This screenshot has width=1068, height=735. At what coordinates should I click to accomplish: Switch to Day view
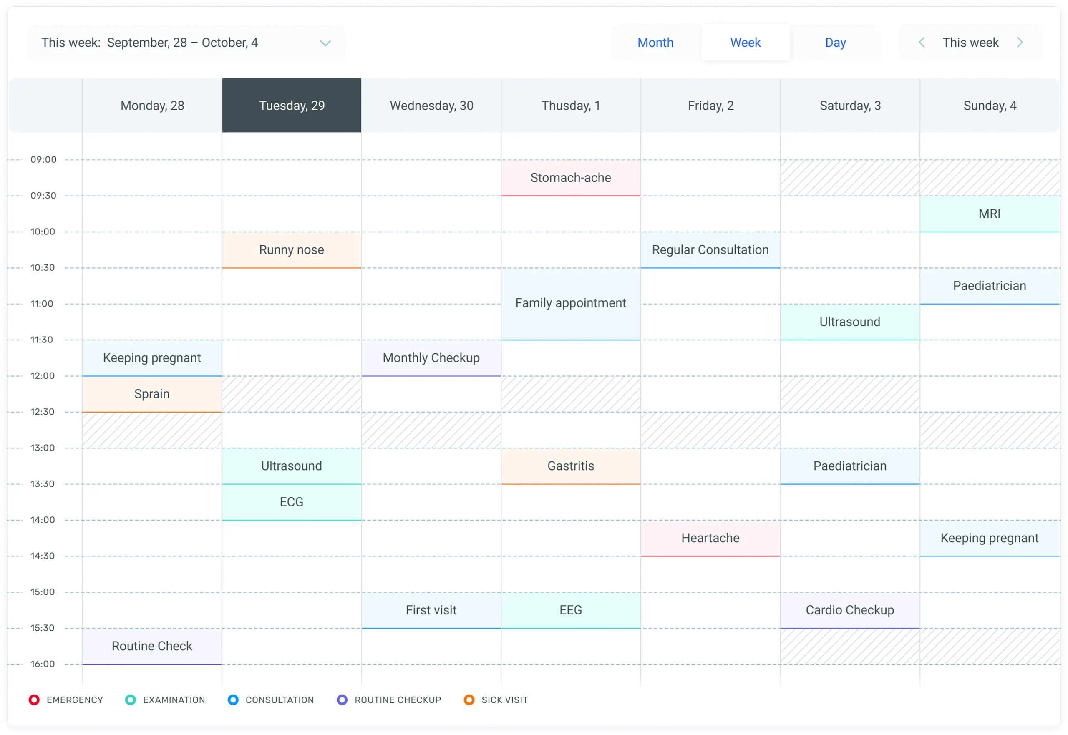835,43
